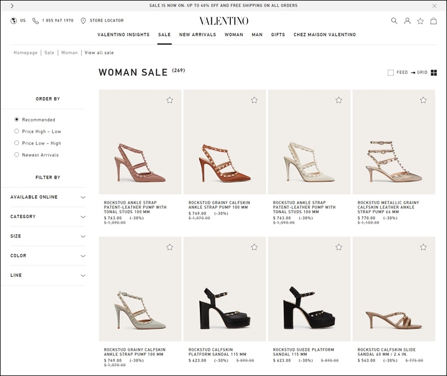447x376 pixels.
Task: Click the FEED view label
Action: (x=402, y=73)
